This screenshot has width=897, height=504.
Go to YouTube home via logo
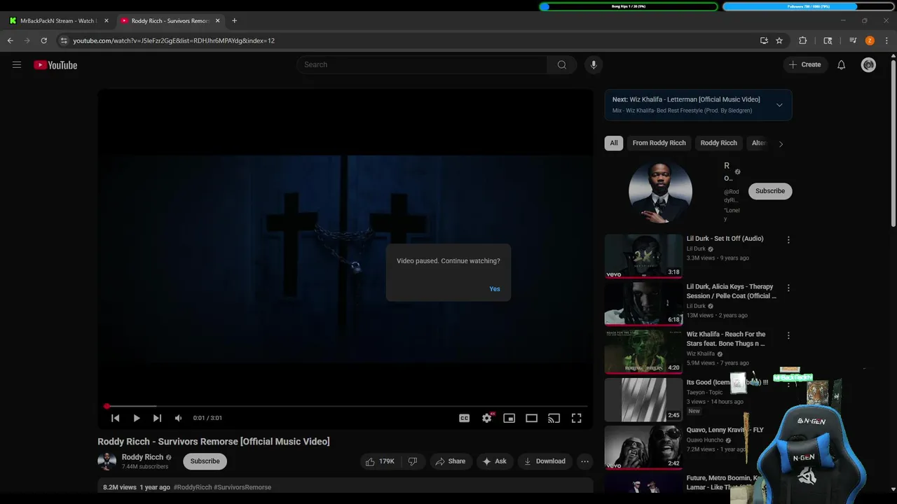[55, 65]
